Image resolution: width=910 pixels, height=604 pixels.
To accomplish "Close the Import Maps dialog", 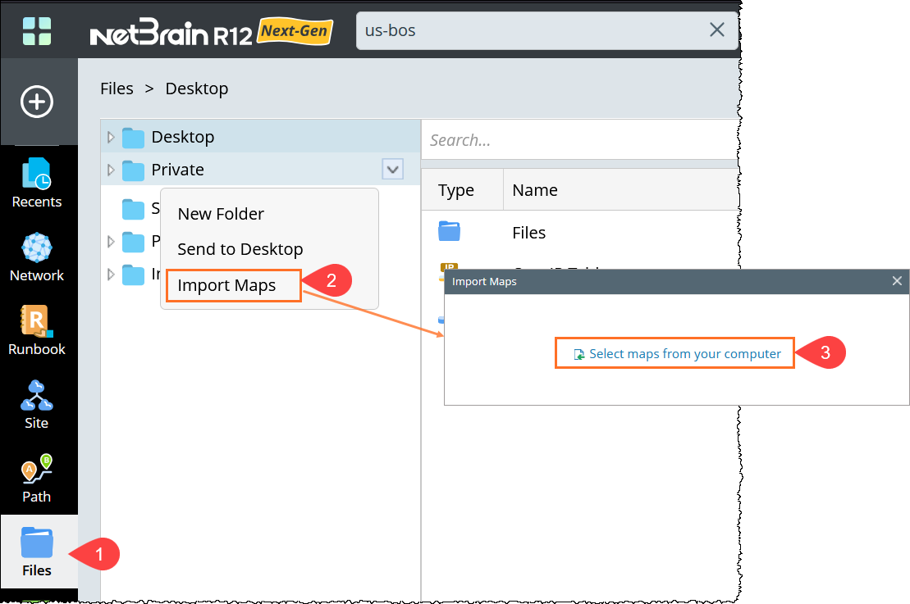I will [897, 281].
